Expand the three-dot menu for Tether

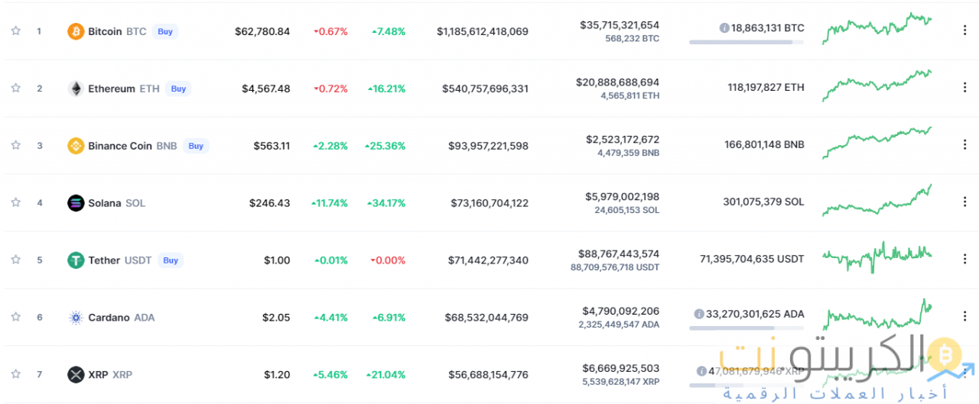coord(964,260)
